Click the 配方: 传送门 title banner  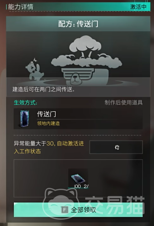[x=78, y=24]
